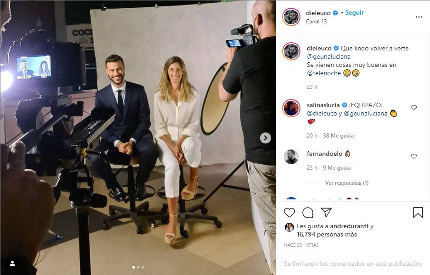Like the post with the heart icon
The width and height of the screenshot is (430, 275).
[289, 212]
